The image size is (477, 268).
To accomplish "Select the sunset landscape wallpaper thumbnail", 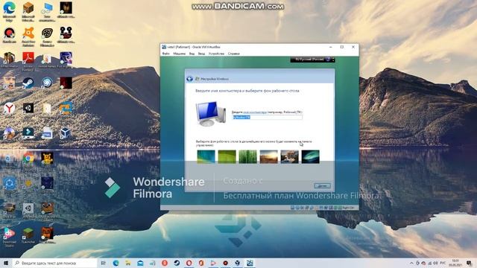I will pos(268,157).
